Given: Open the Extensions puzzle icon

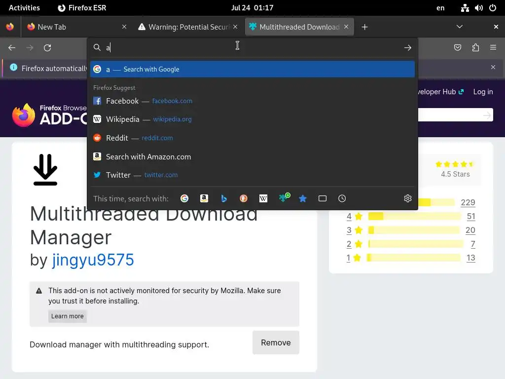Looking at the screenshot, I should (x=475, y=48).
